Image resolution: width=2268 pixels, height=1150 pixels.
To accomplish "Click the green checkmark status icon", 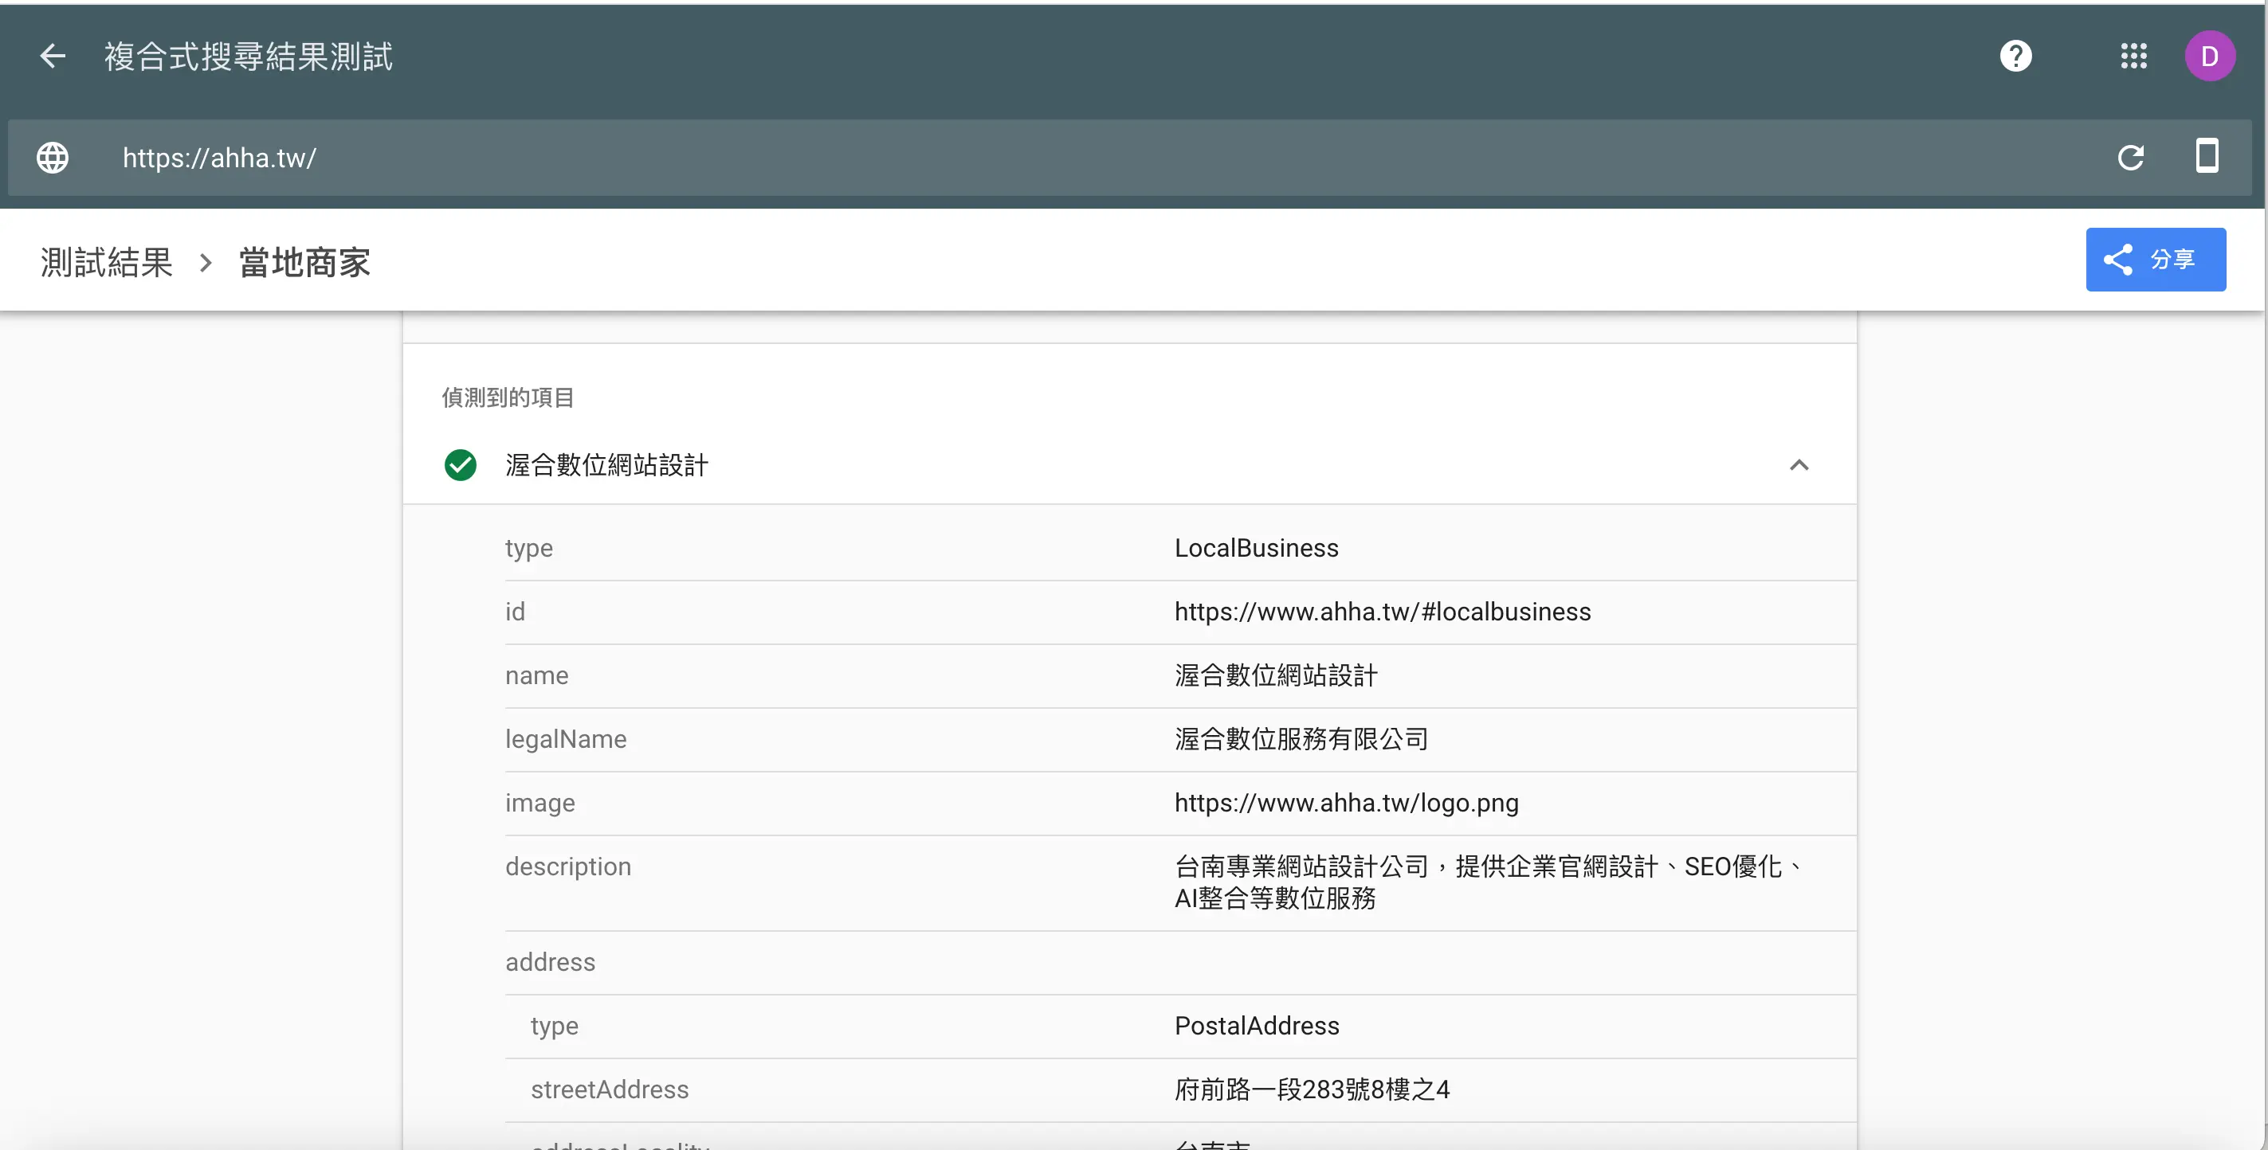I will coord(460,464).
